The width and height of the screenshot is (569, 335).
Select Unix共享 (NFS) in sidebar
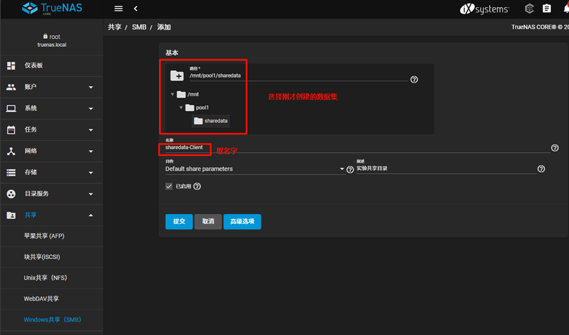(x=45, y=278)
